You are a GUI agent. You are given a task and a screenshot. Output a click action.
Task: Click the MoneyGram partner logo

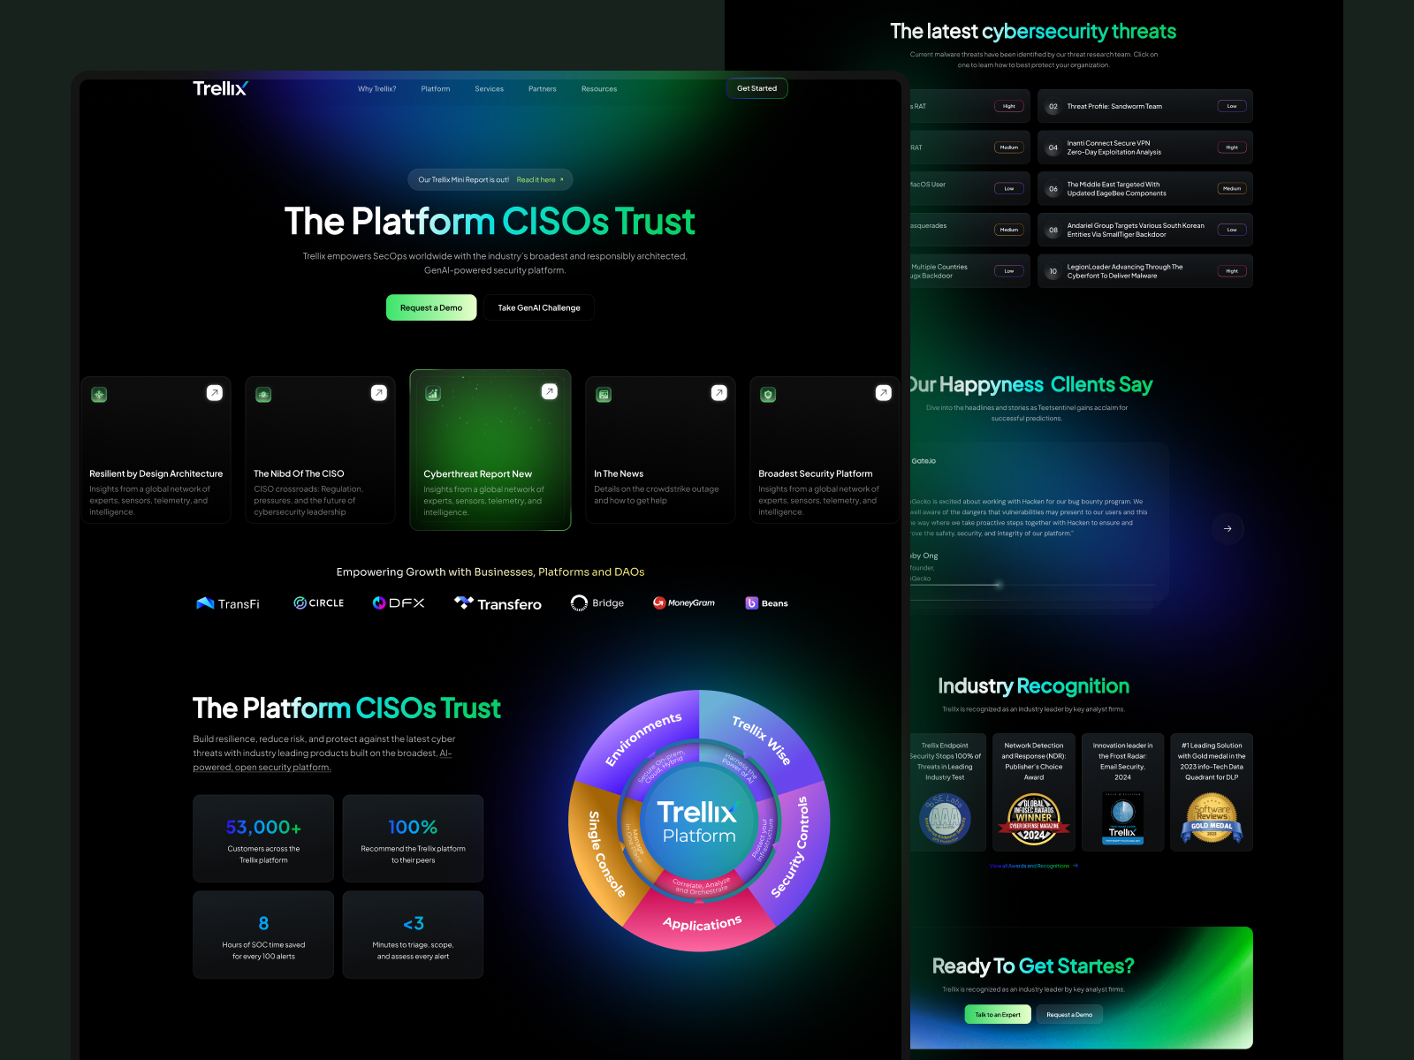click(684, 602)
